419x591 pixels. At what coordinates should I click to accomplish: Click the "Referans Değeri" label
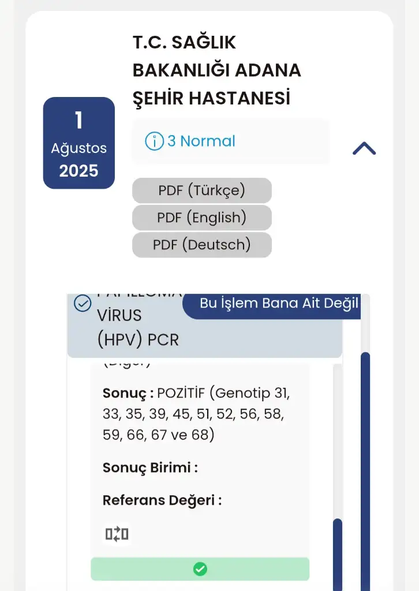tap(162, 500)
